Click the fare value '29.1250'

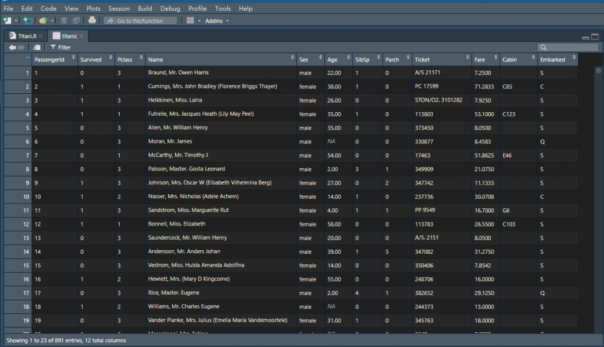pos(485,293)
